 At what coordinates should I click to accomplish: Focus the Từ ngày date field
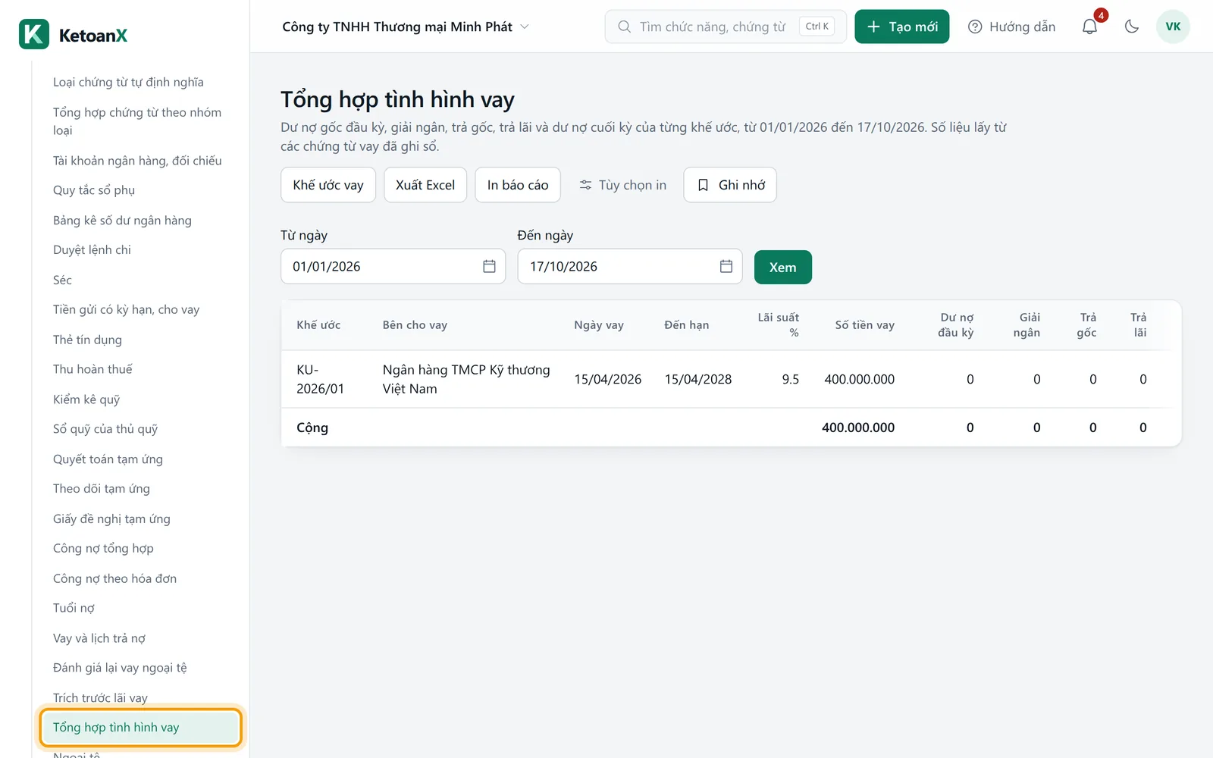[393, 266]
